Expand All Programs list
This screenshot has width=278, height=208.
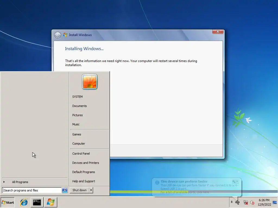pyautogui.click(x=20, y=182)
